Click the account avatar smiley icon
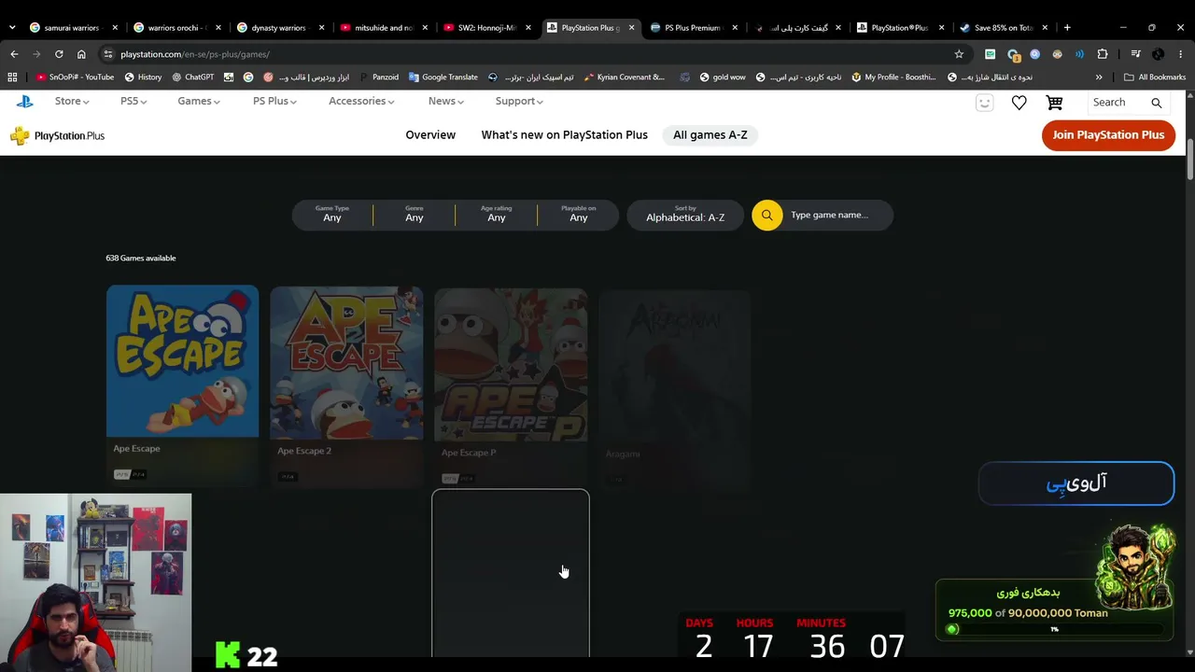This screenshot has height=672, width=1195. tap(984, 103)
